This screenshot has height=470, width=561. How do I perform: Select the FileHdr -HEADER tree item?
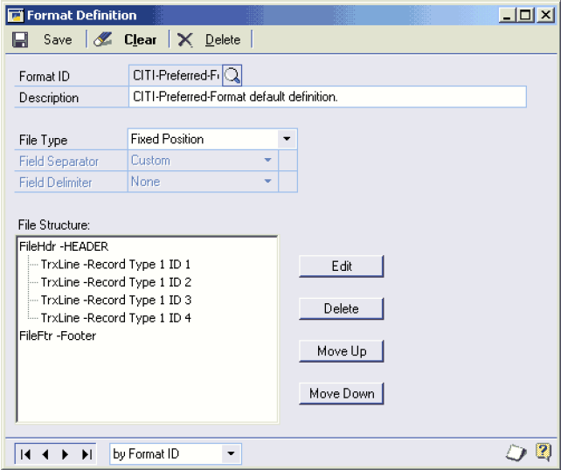63,247
